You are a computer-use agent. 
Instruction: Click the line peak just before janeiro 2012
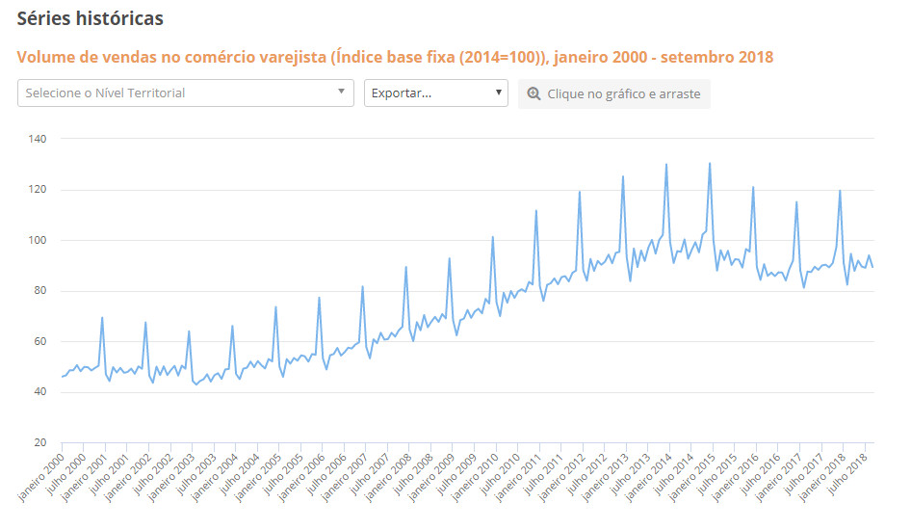coord(580,192)
